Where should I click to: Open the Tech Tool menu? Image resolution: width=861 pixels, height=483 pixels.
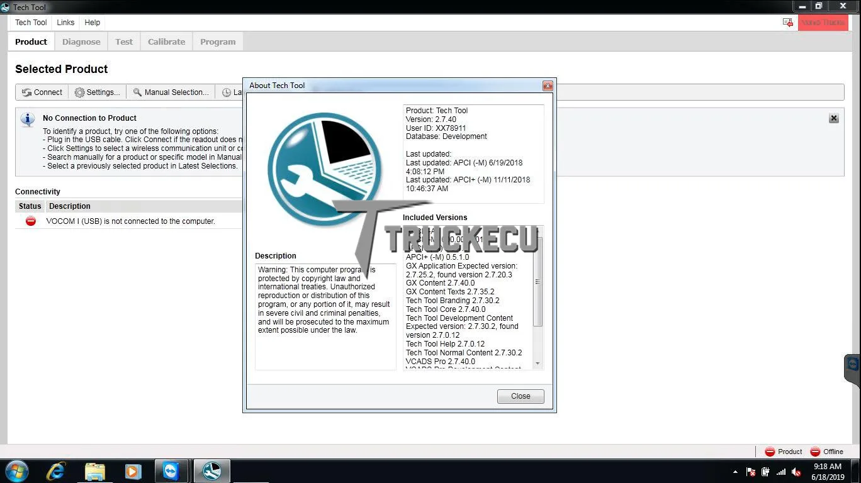coord(31,23)
